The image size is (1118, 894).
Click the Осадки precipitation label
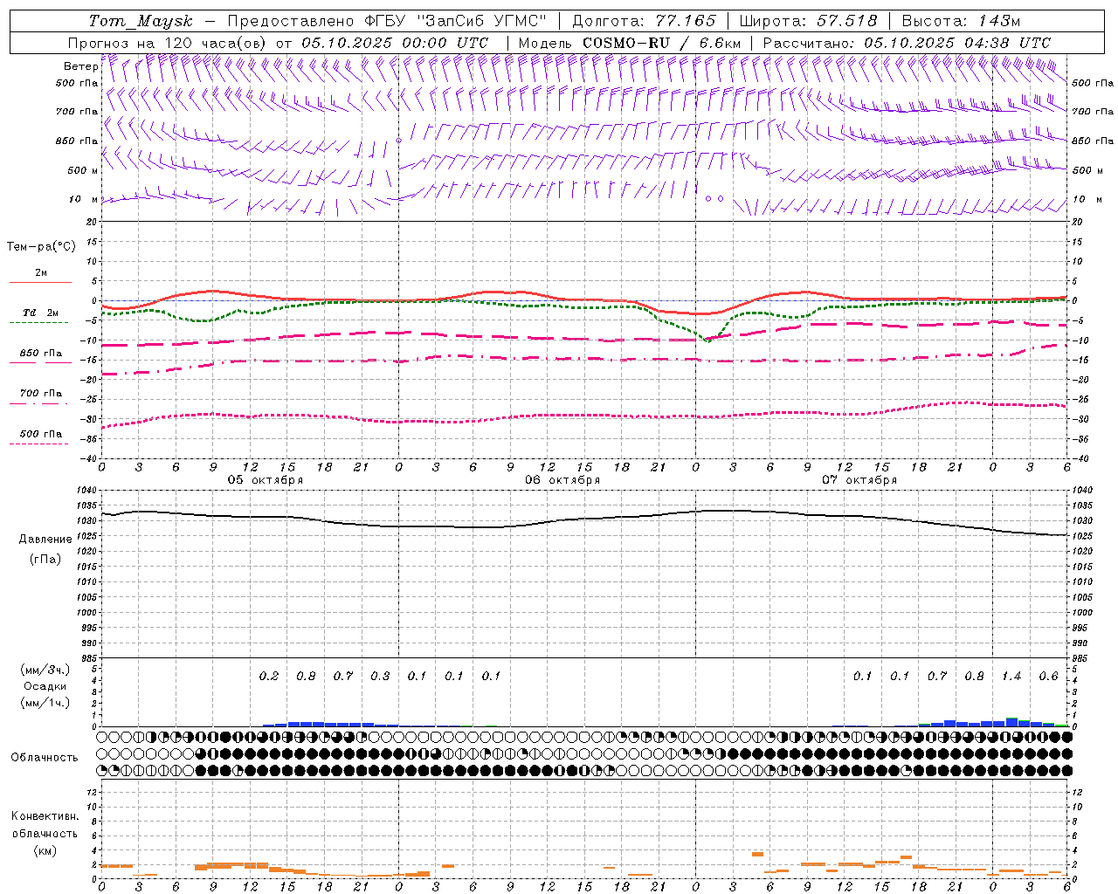[x=45, y=686]
